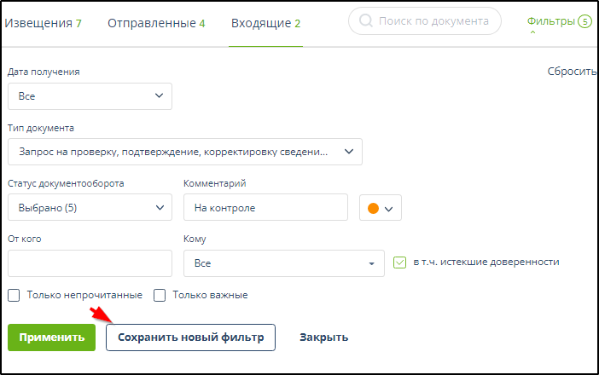Uncheck the expired powers of attorney checkbox

pyautogui.click(x=399, y=262)
